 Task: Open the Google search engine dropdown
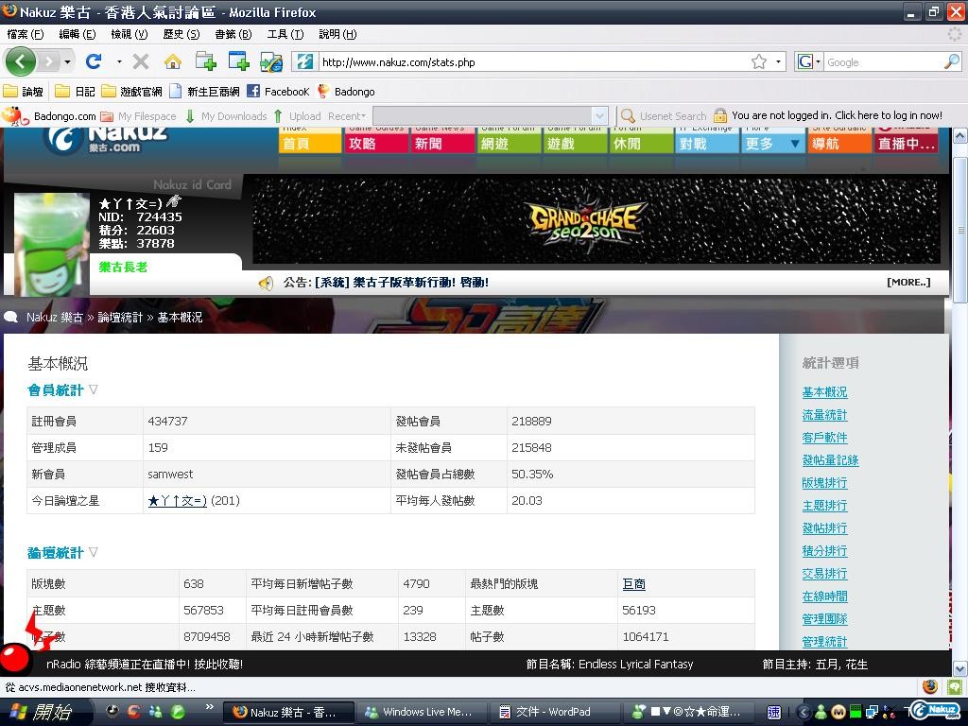click(x=810, y=61)
